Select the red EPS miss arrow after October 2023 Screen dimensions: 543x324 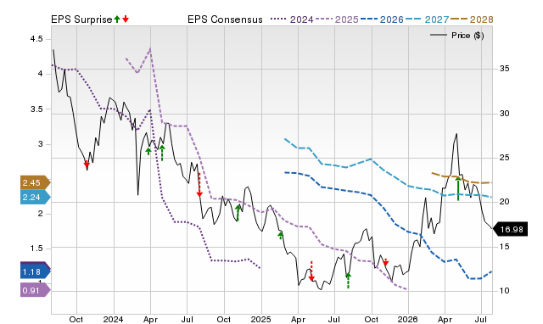(87, 164)
